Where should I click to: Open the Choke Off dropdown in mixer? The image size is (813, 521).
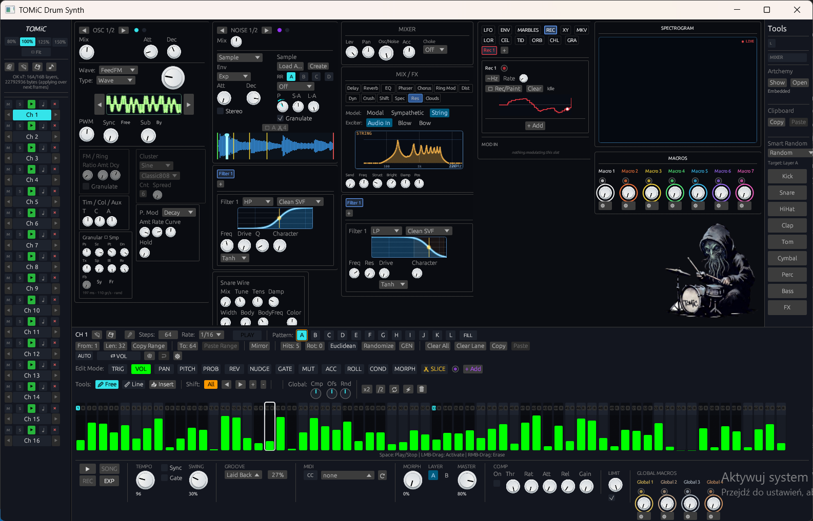coord(435,50)
